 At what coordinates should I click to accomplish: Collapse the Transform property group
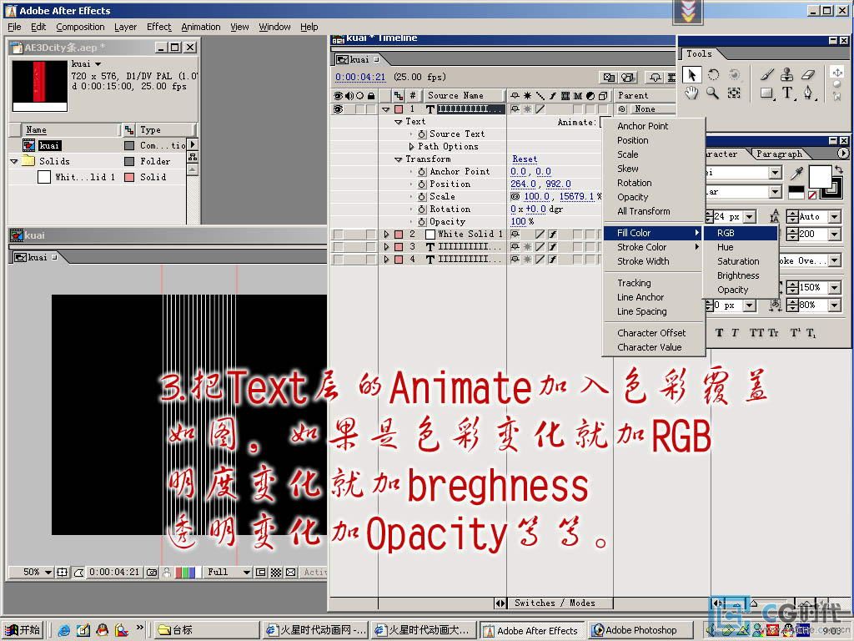click(x=399, y=159)
